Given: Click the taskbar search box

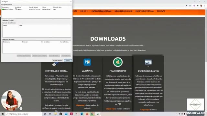Looking at the screenshot, I should 24,114.
